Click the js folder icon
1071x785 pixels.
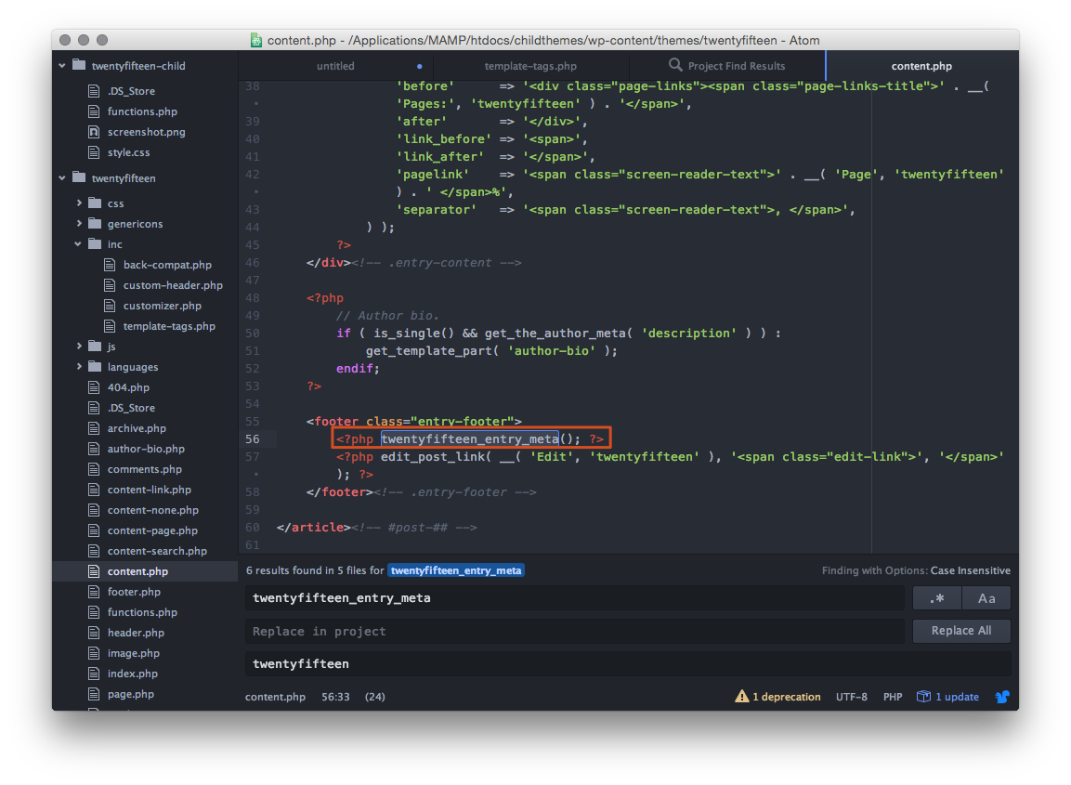95,347
